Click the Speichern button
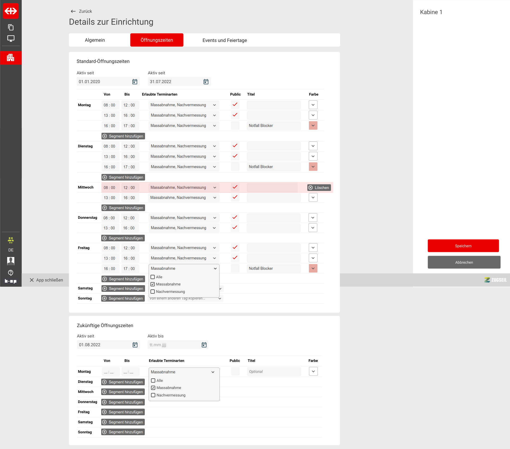This screenshot has width=510, height=449. pyautogui.click(x=463, y=246)
